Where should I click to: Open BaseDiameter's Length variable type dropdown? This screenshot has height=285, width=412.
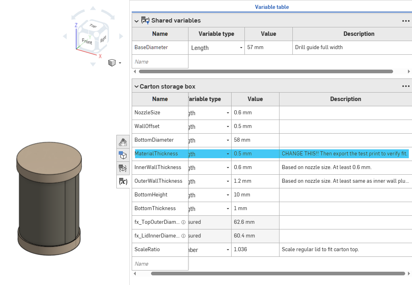[217, 48]
